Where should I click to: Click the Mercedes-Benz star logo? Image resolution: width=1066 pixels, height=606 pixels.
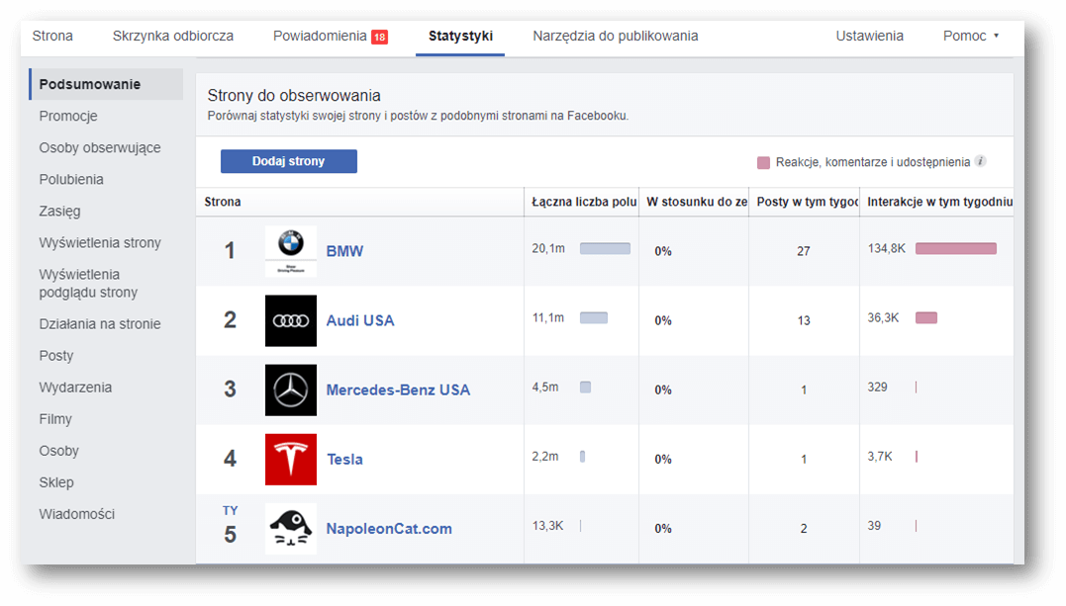coord(290,390)
